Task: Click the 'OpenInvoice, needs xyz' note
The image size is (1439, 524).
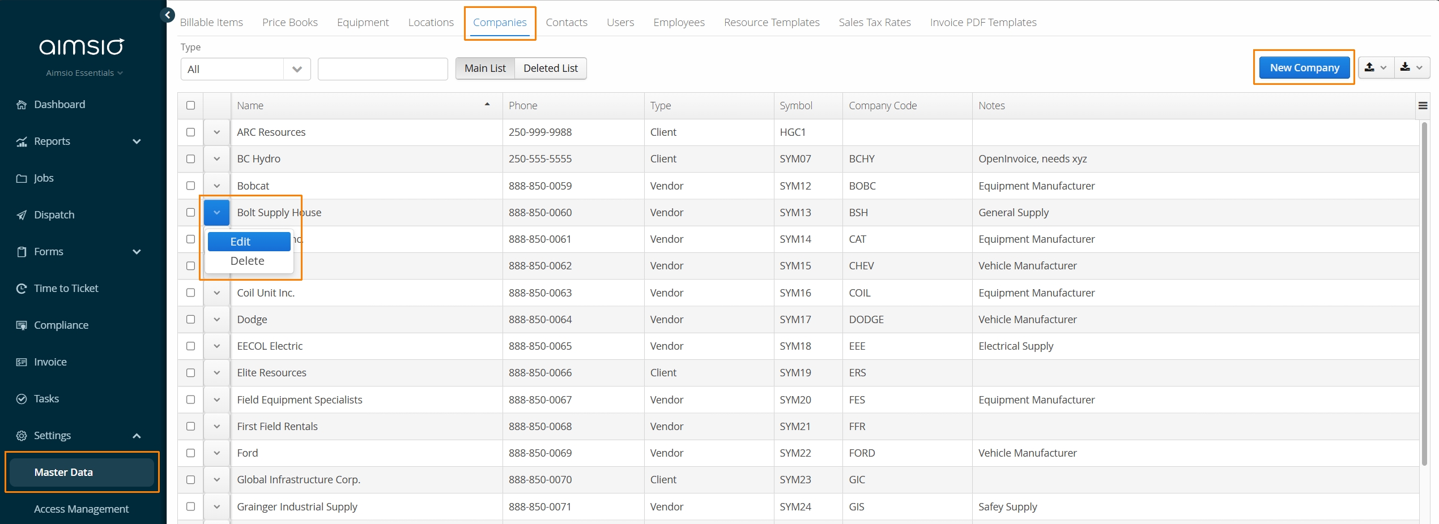Action: click(x=1032, y=158)
